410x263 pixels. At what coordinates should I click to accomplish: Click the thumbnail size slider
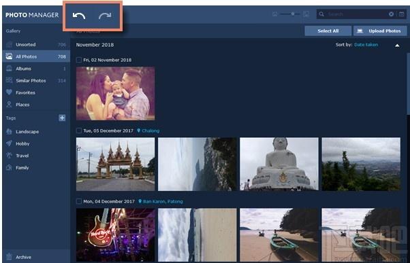(290, 14)
